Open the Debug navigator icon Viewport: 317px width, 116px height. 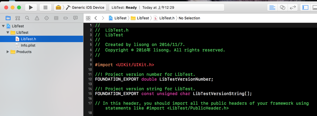tap(56, 18)
